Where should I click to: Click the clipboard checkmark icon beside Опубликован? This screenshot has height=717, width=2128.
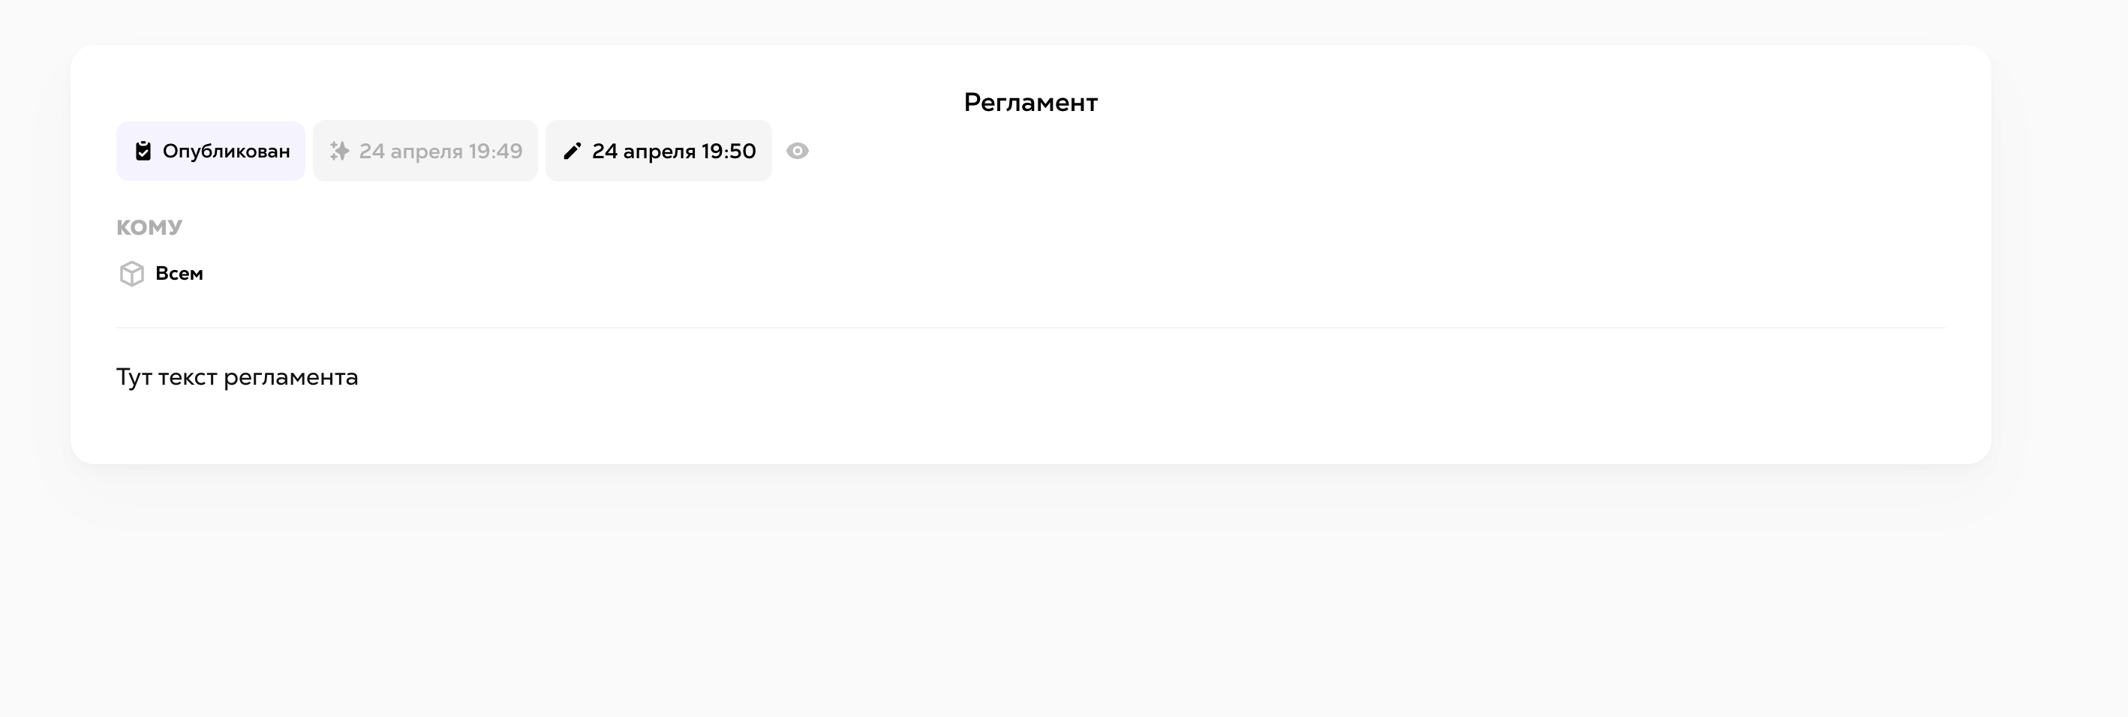pos(143,151)
